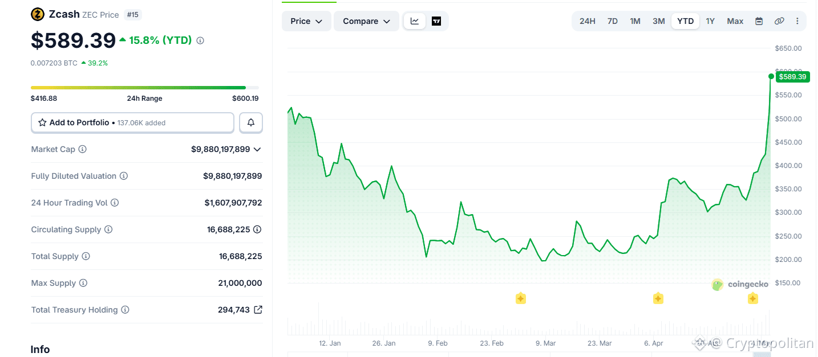The height and width of the screenshot is (357, 818).
Task: Click info icon next to 16,688,225 circulating value
Action: 257,229
